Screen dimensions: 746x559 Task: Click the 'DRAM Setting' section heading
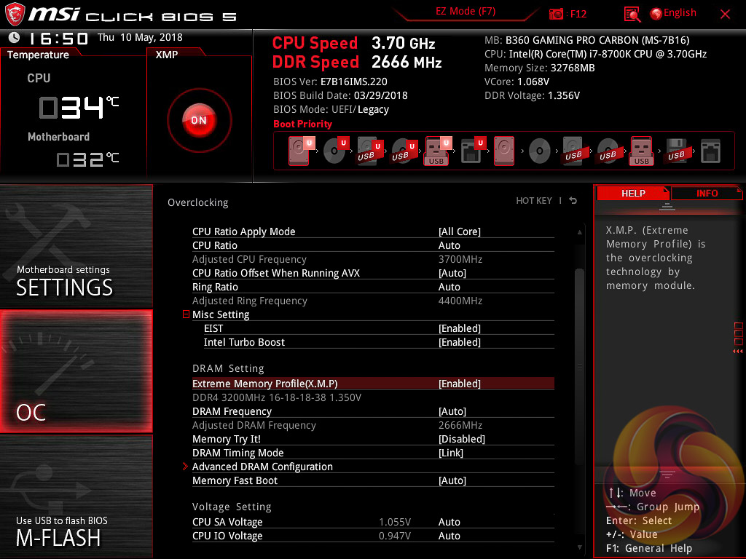click(x=228, y=368)
